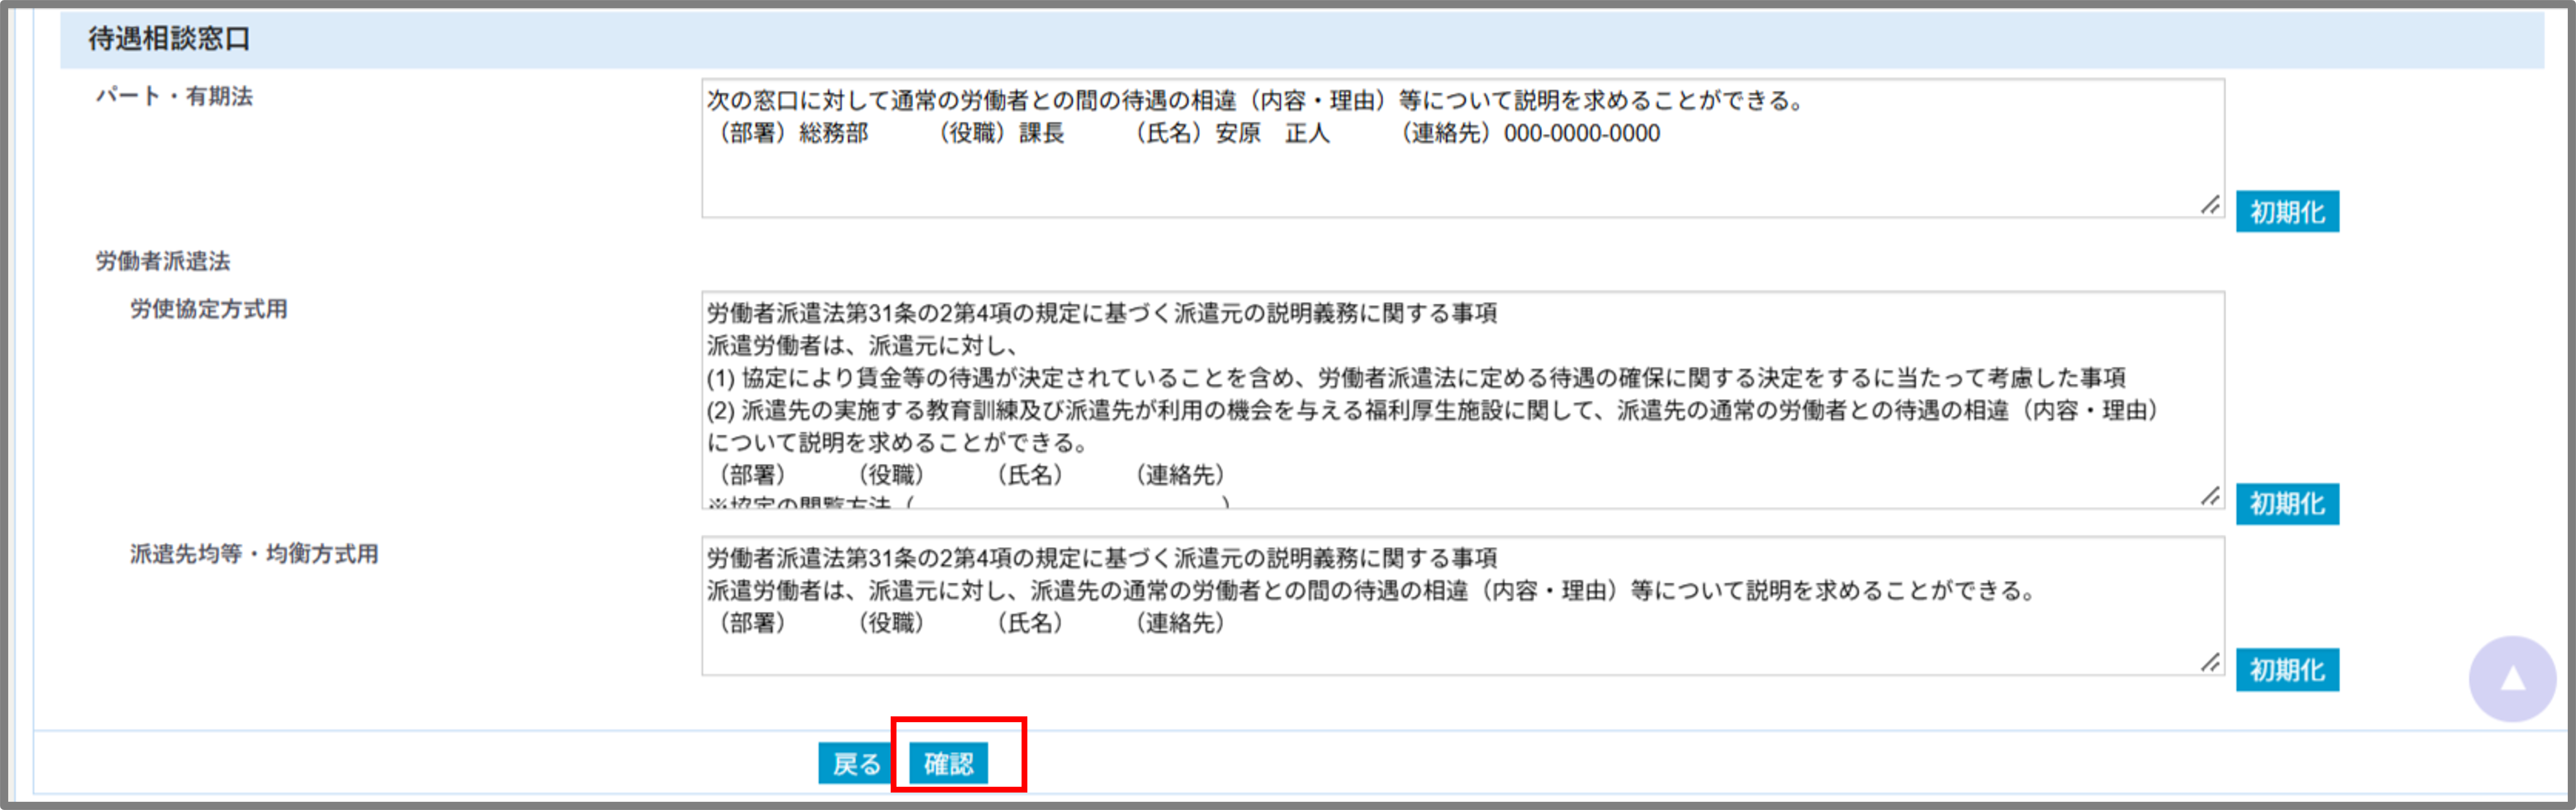Click the name 安原 正人 in text
The width and height of the screenshot is (2576, 810).
(1272, 133)
